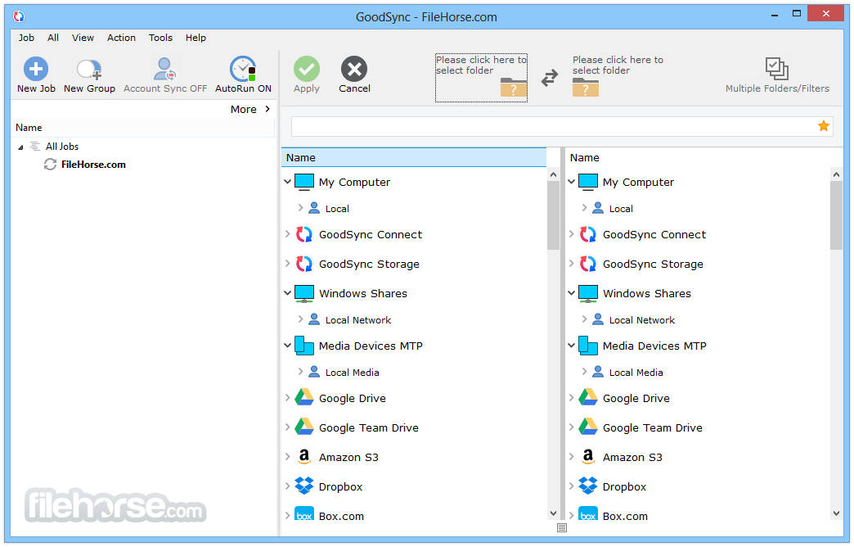Select left pane Local Media item
This screenshot has width=854, height=547.
pyautogui.click(x=352, y=373)
